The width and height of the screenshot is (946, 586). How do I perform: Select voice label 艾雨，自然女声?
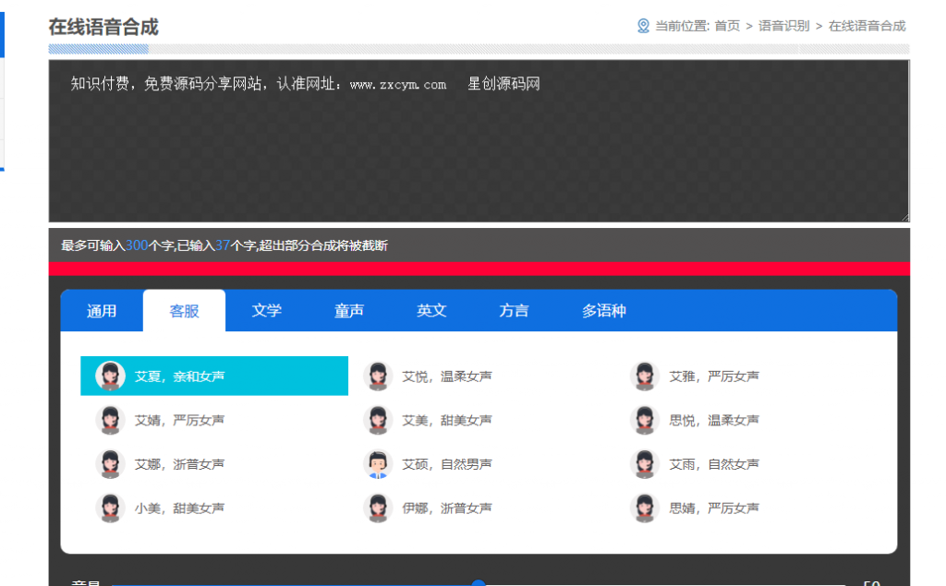tap(714, 464)
